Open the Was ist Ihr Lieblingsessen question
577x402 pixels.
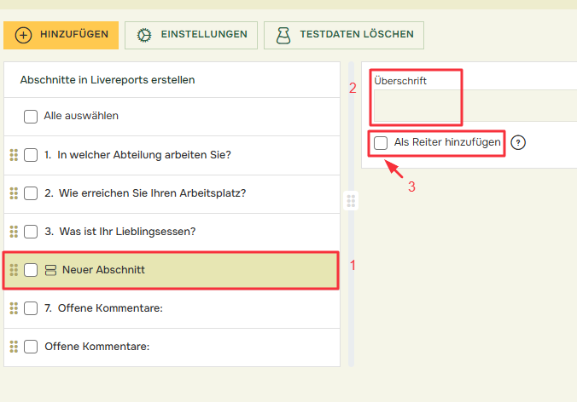pyautogui.click(x=128, y=232)
